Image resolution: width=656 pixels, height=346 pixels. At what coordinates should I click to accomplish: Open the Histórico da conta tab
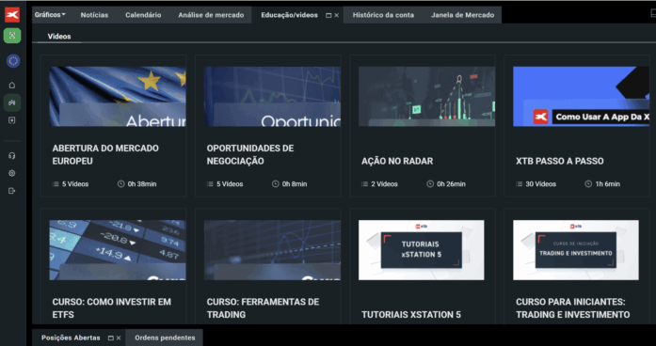pyautogui.click(x=383, y=15)
